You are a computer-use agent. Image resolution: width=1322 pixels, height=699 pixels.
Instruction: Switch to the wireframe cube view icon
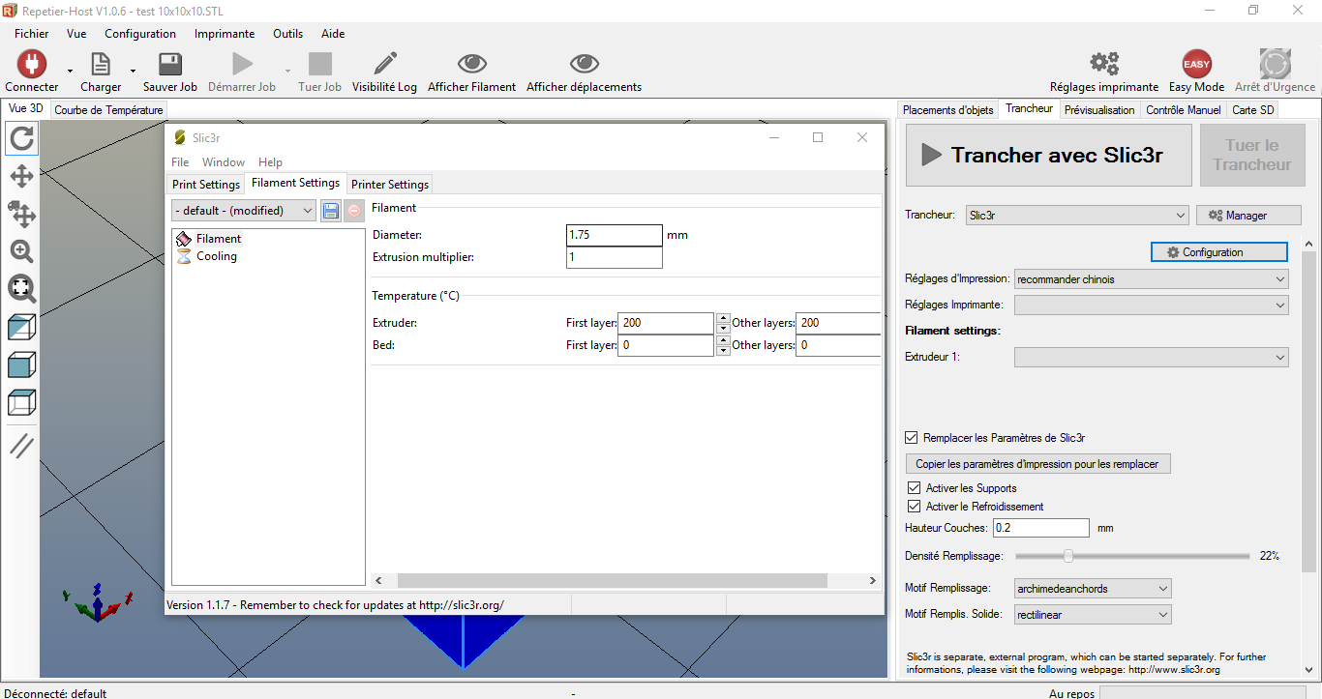coord(21,401)
